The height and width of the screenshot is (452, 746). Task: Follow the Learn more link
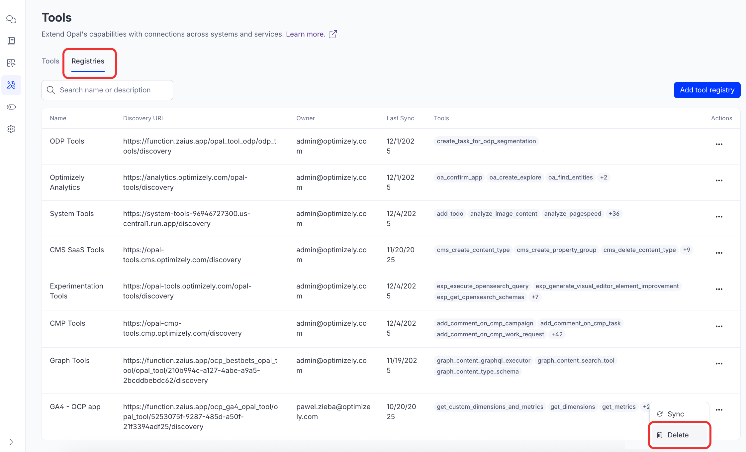tap(305, 34)
